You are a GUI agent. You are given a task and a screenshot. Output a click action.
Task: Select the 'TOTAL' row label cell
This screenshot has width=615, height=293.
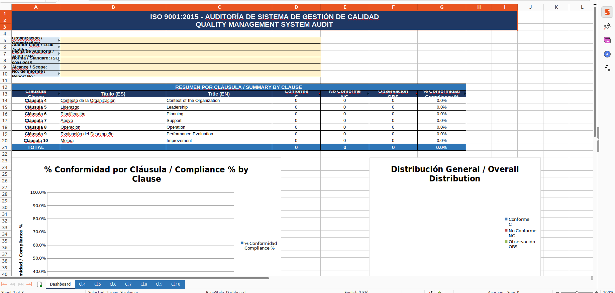click(36, 147)
